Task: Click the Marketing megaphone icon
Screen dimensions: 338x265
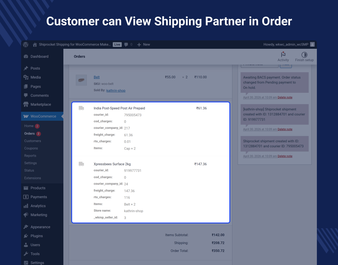Action: coord(26,215)
